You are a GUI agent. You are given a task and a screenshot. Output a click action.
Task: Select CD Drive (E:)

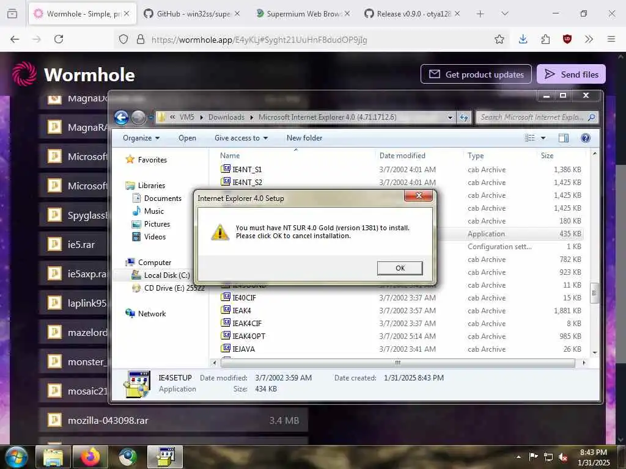[168, 288]
